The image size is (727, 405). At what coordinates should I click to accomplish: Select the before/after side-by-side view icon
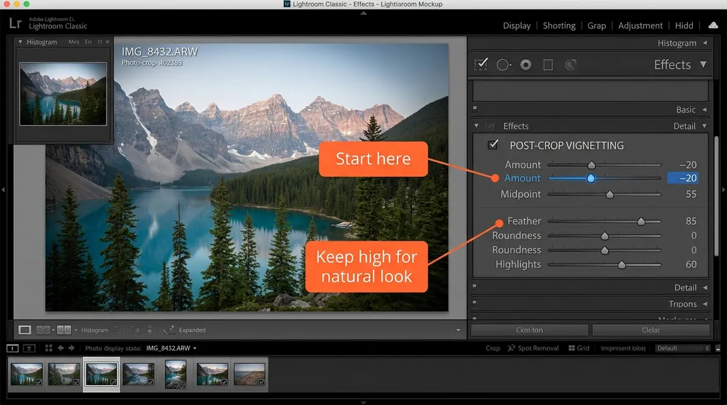click(x=43, y=330)
